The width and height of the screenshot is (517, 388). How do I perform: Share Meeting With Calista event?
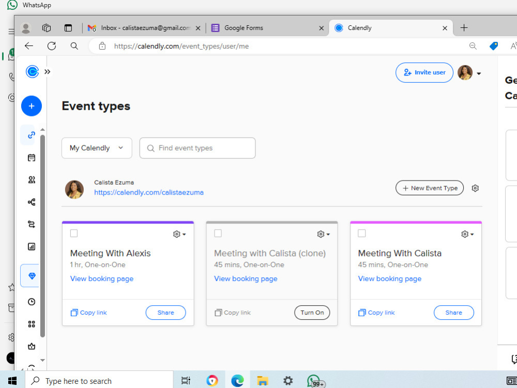(454, 312)
